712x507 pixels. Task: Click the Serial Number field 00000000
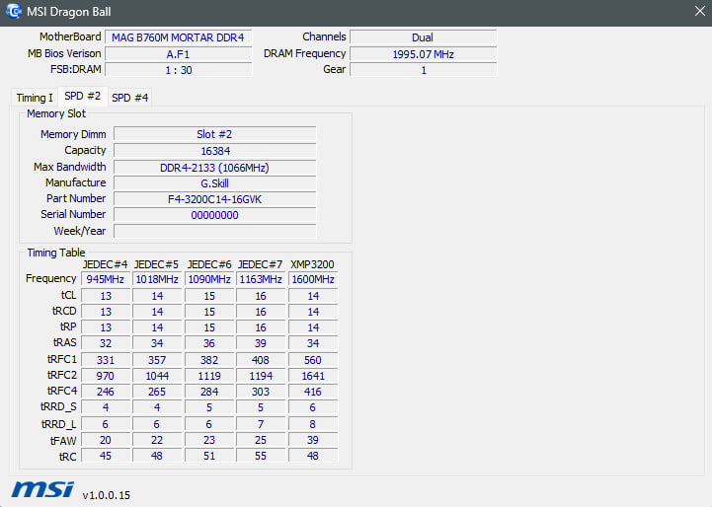pyautogui.click(x=214, y=215)
